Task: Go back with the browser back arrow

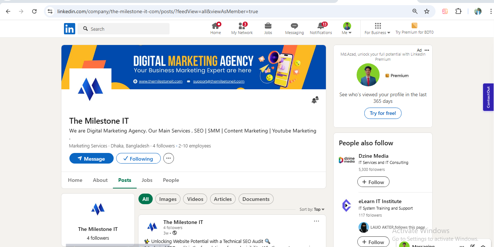Action: [8, 11]
